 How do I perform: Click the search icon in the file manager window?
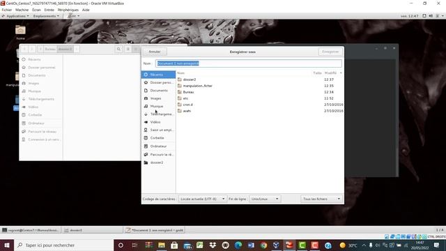click(x=118, y=49)
